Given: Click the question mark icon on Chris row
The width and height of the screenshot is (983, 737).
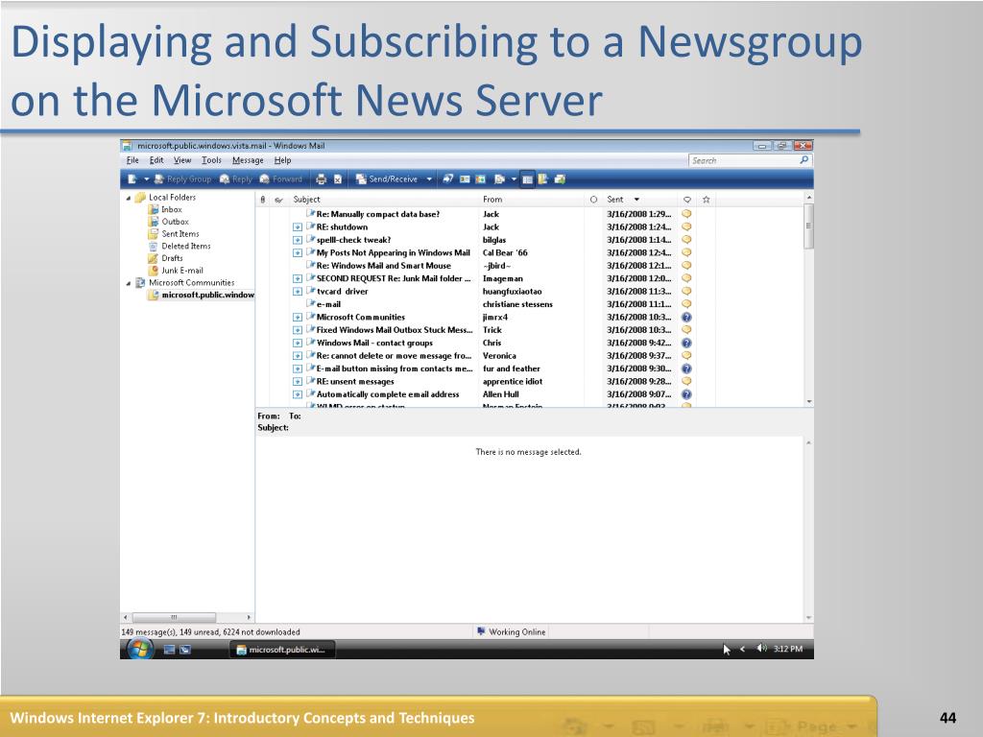Looking at the screenshot, I should (x=686, y=343).
